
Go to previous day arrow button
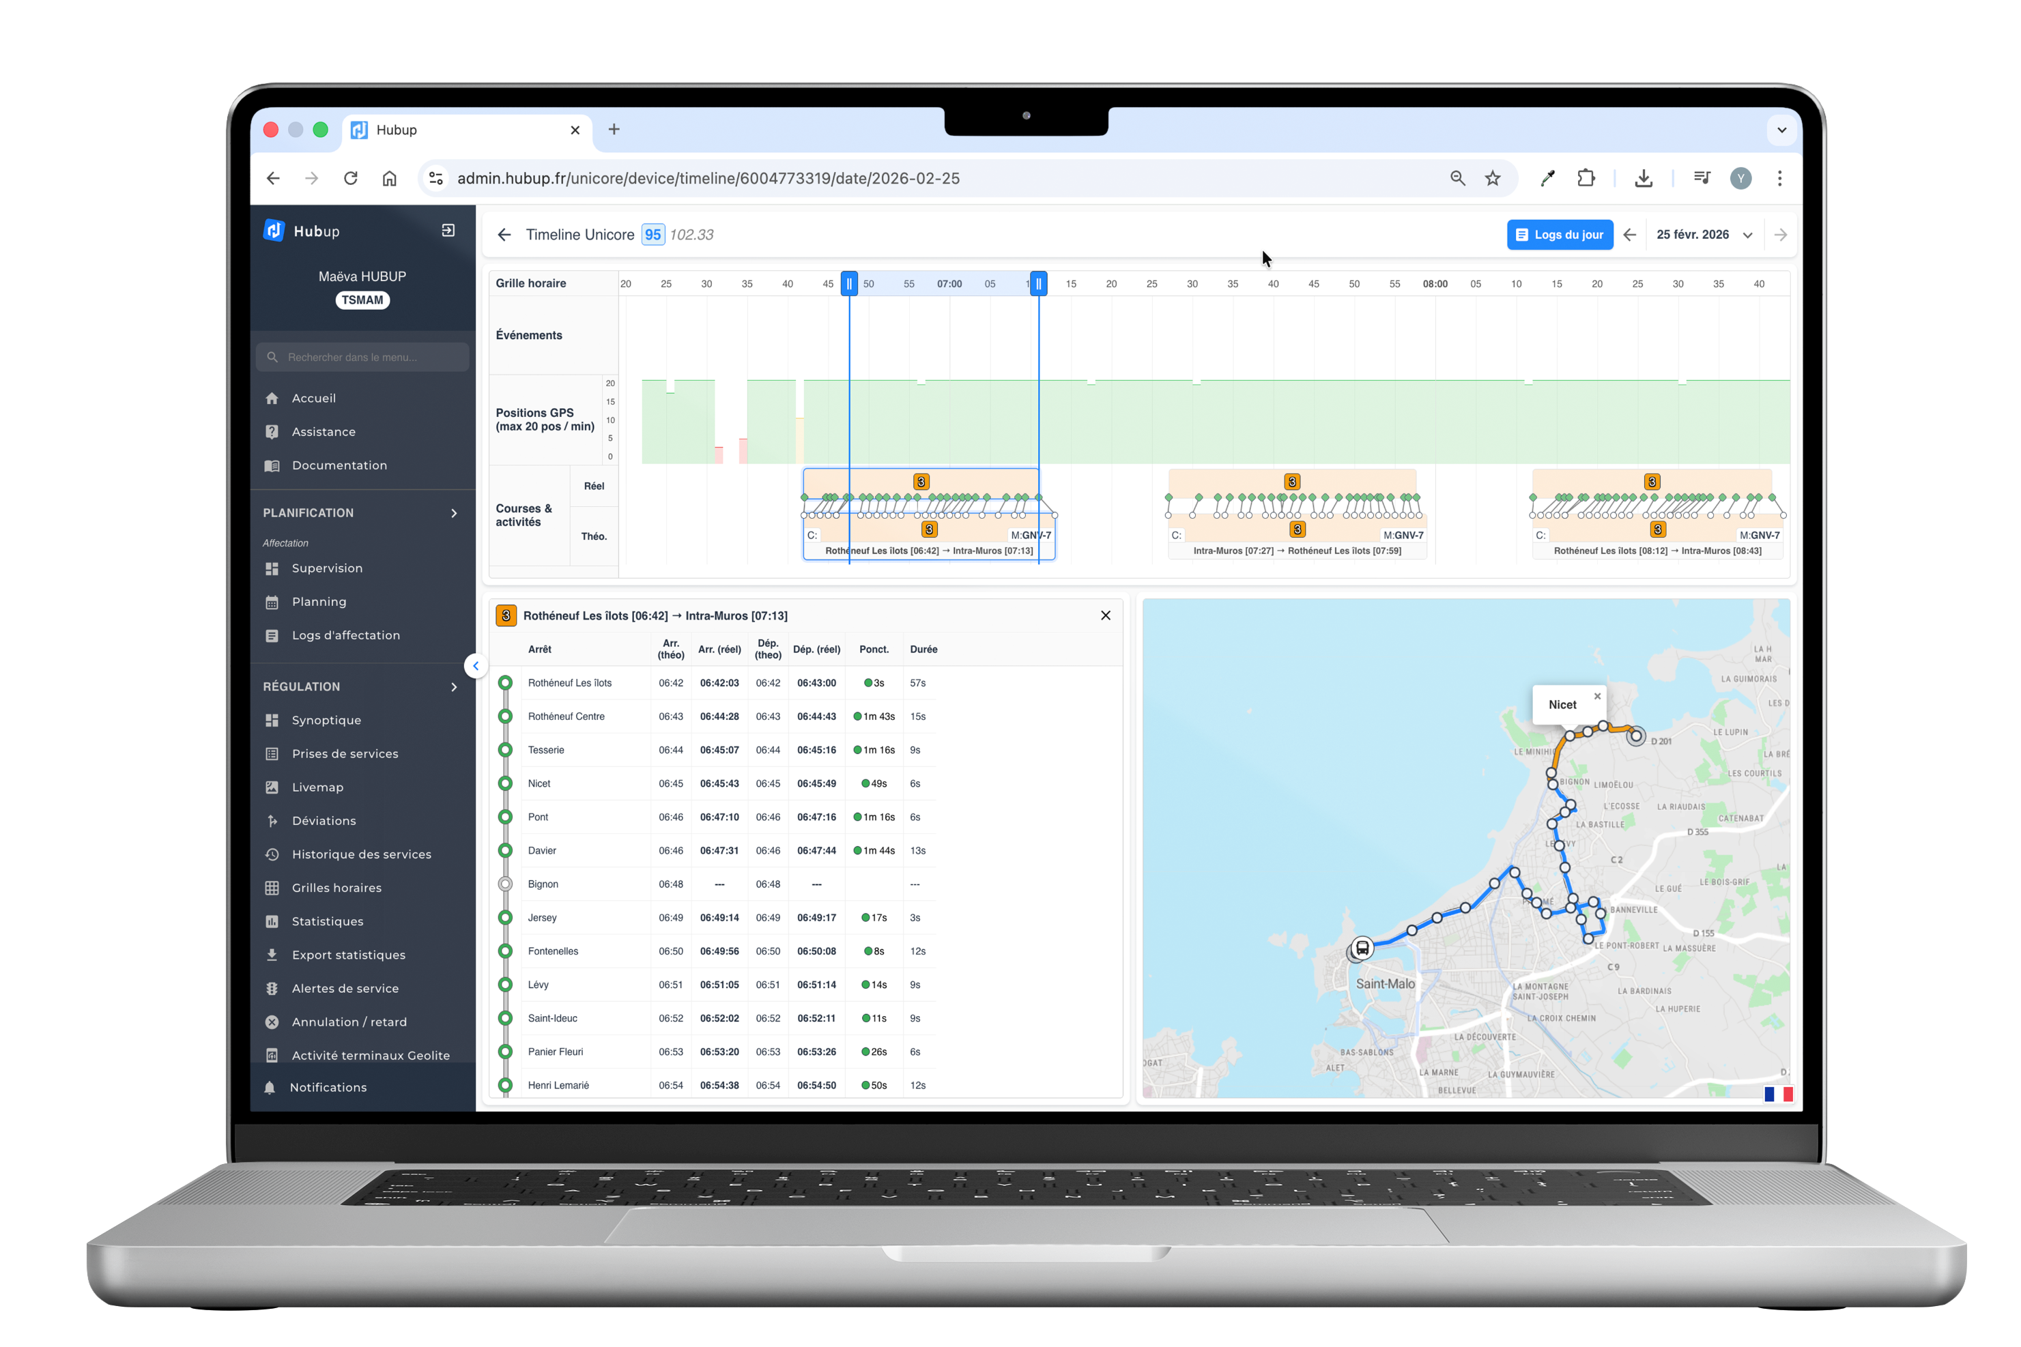point(1629,235)
